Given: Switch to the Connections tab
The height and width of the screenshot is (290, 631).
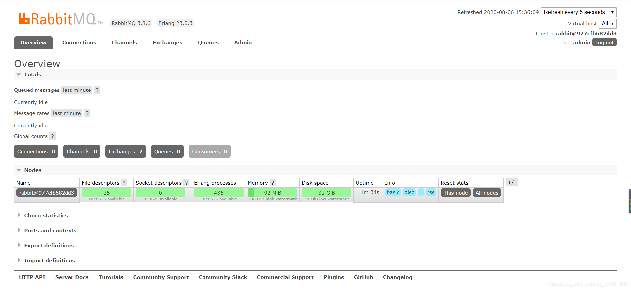Looking at the screenshot, I should pos(79,42).
